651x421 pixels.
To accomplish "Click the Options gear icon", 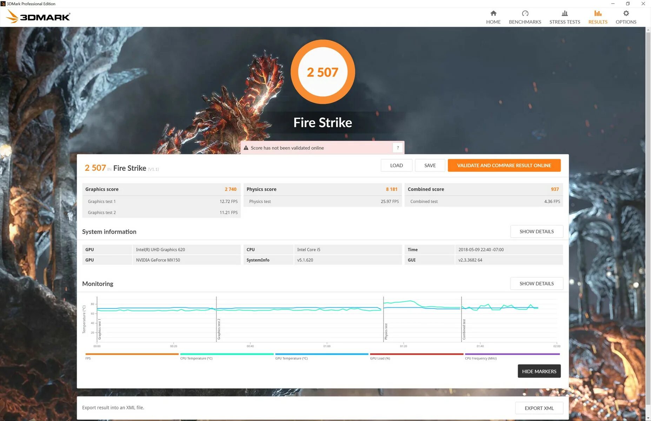I will 626,13.
